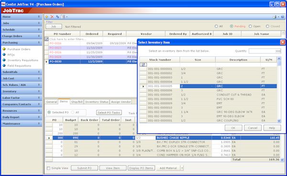Screen dimensions: 287x176
Task: Select the Selected PO radio button
Action: (x=49, y=112)
